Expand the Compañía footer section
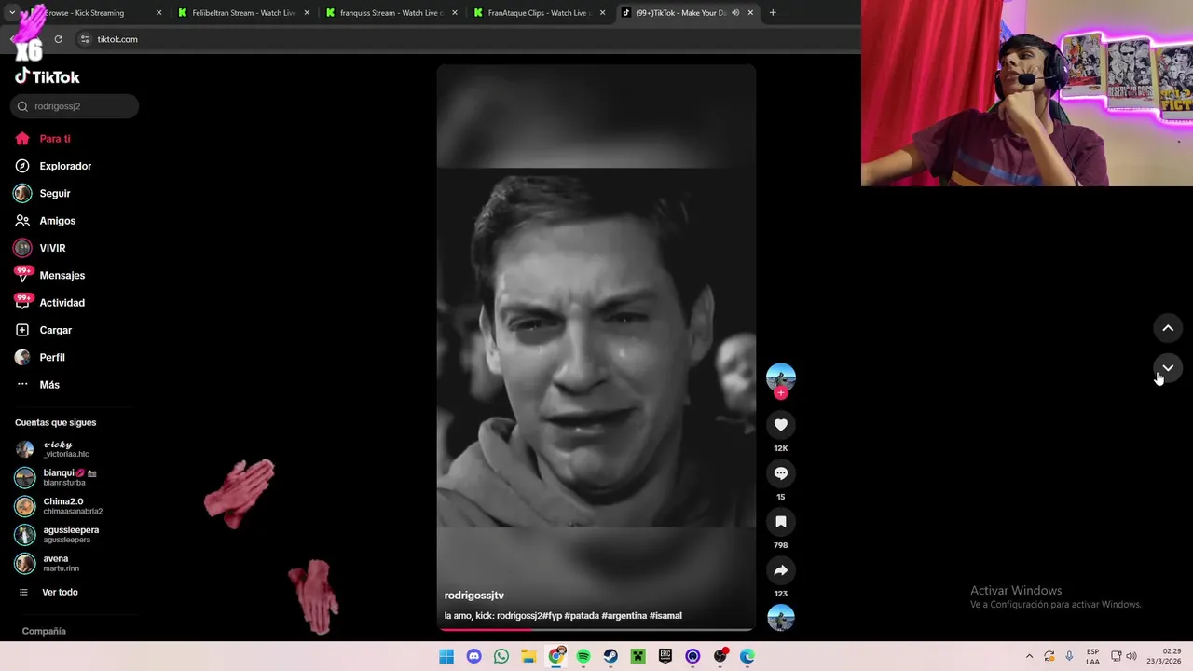 coord(44,631)
